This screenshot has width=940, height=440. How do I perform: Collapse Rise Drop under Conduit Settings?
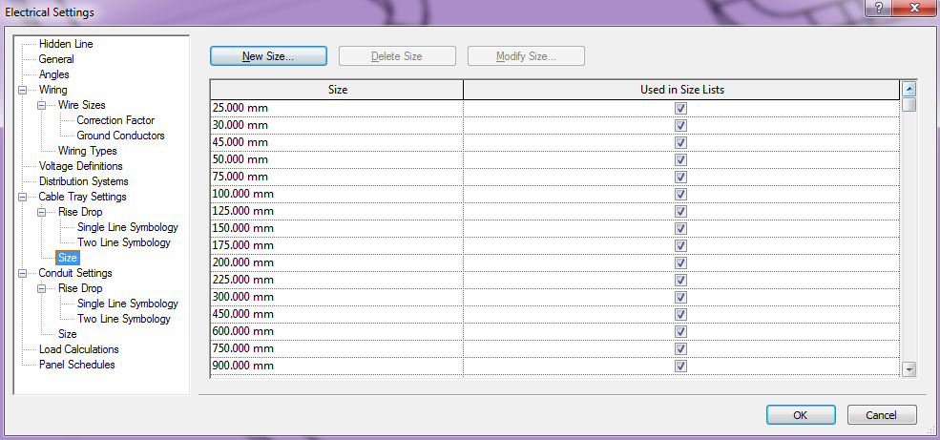[41, 288]
